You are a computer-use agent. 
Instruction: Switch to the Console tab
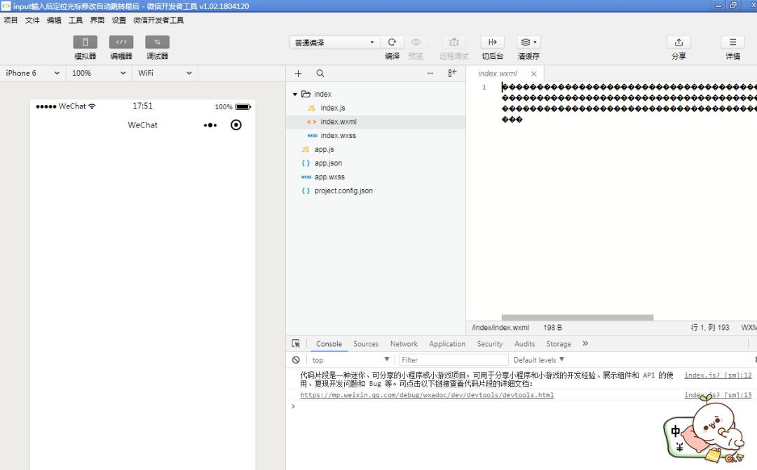(x=329, y=344)
